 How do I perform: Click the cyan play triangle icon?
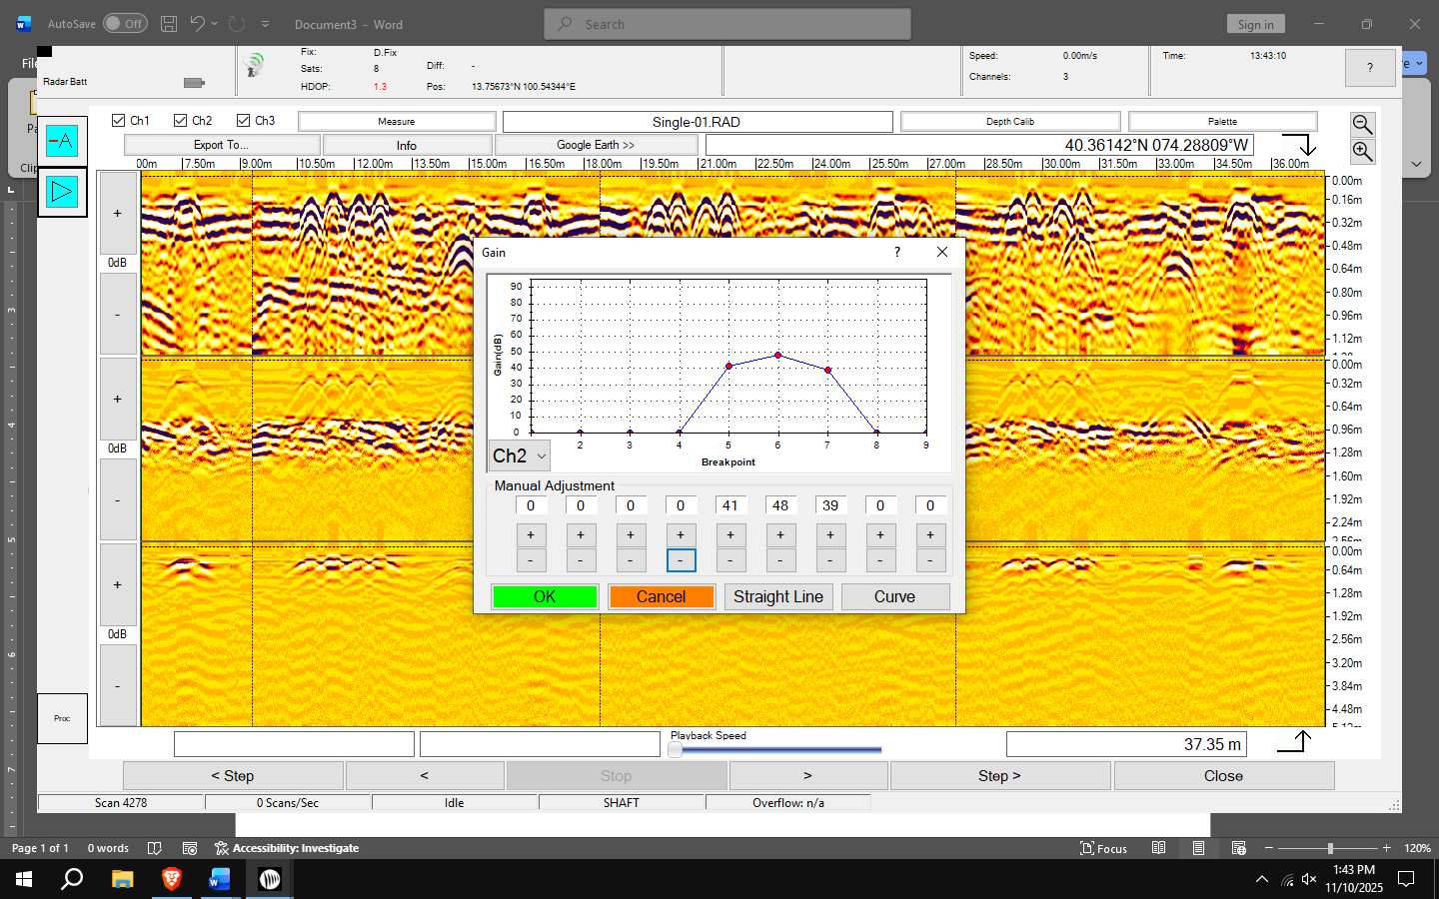62,192
